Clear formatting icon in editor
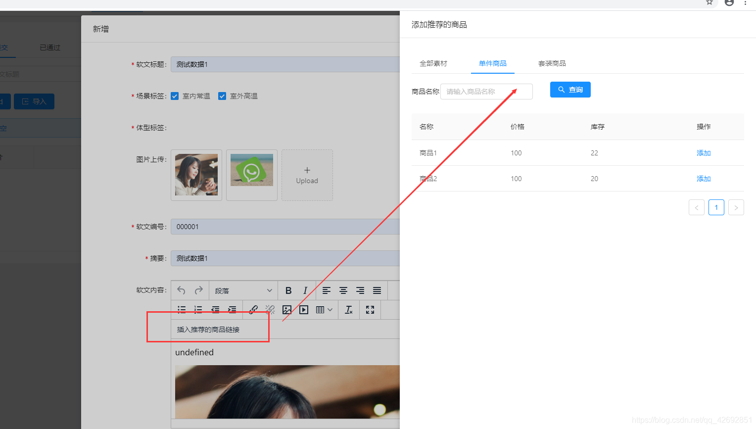Image resolution: width=756 pixels, height=429 pixels. point(349,310)
